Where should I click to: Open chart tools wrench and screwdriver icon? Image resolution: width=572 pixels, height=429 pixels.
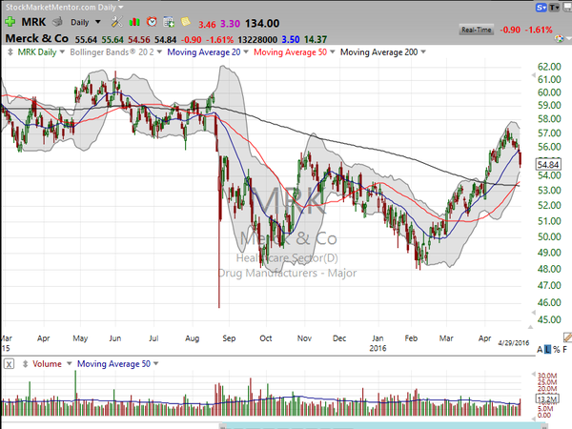click(x=116, y=22)
